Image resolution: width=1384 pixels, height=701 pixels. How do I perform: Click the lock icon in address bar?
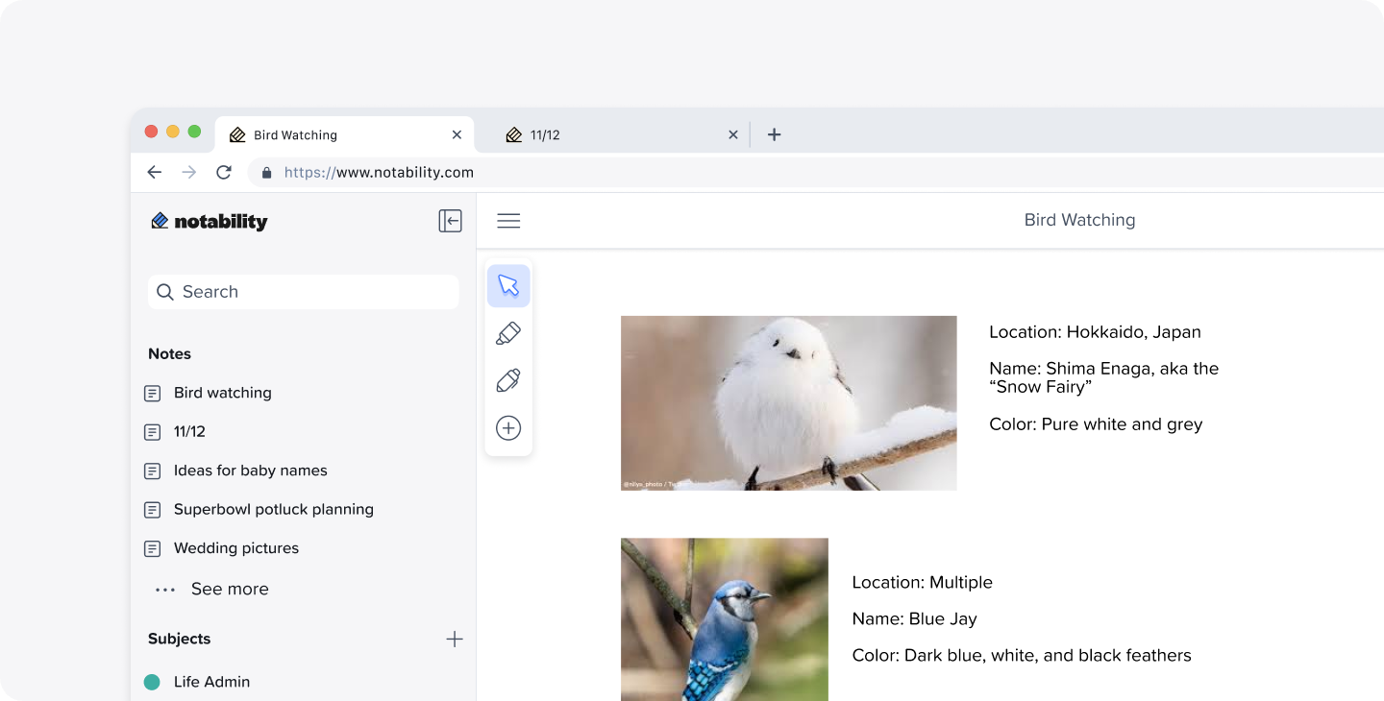coord(266,173)
